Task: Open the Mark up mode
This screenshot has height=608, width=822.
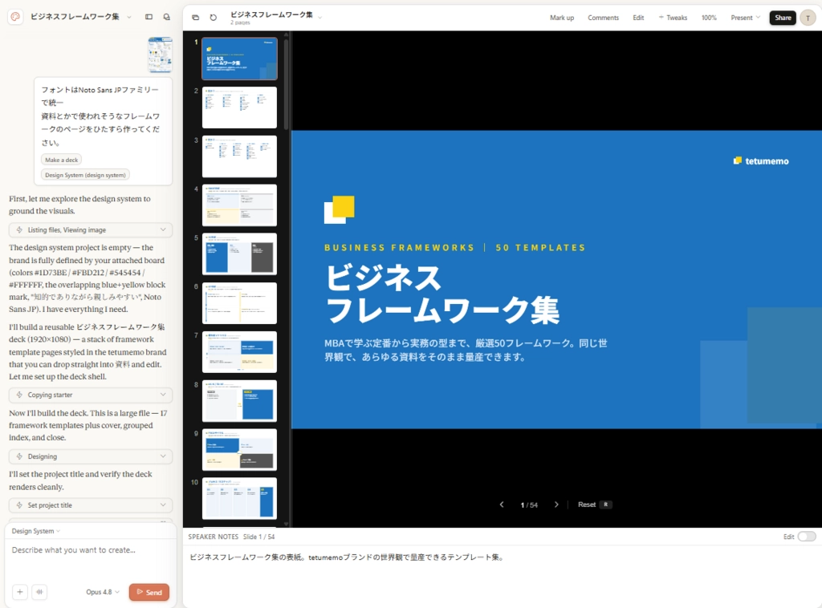Action: (x=561, y=18)
